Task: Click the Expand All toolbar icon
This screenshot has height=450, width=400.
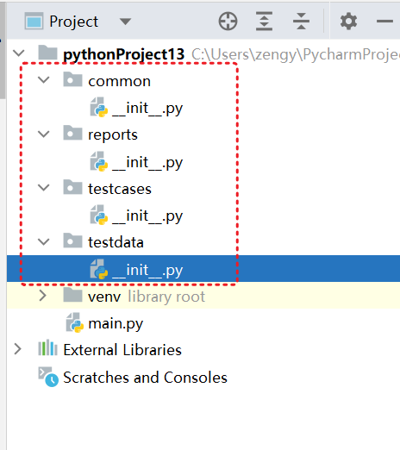Action: tap(264, 22)
